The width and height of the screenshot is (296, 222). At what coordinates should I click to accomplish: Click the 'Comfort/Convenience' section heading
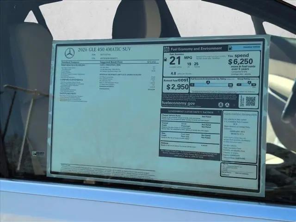[72, 80]
